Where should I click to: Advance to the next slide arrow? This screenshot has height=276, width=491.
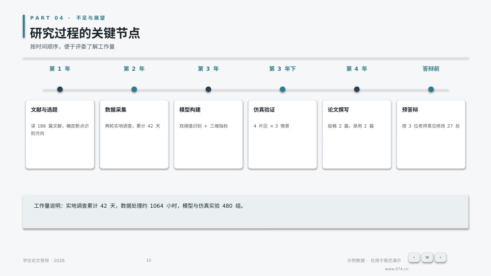click(440, 257)
